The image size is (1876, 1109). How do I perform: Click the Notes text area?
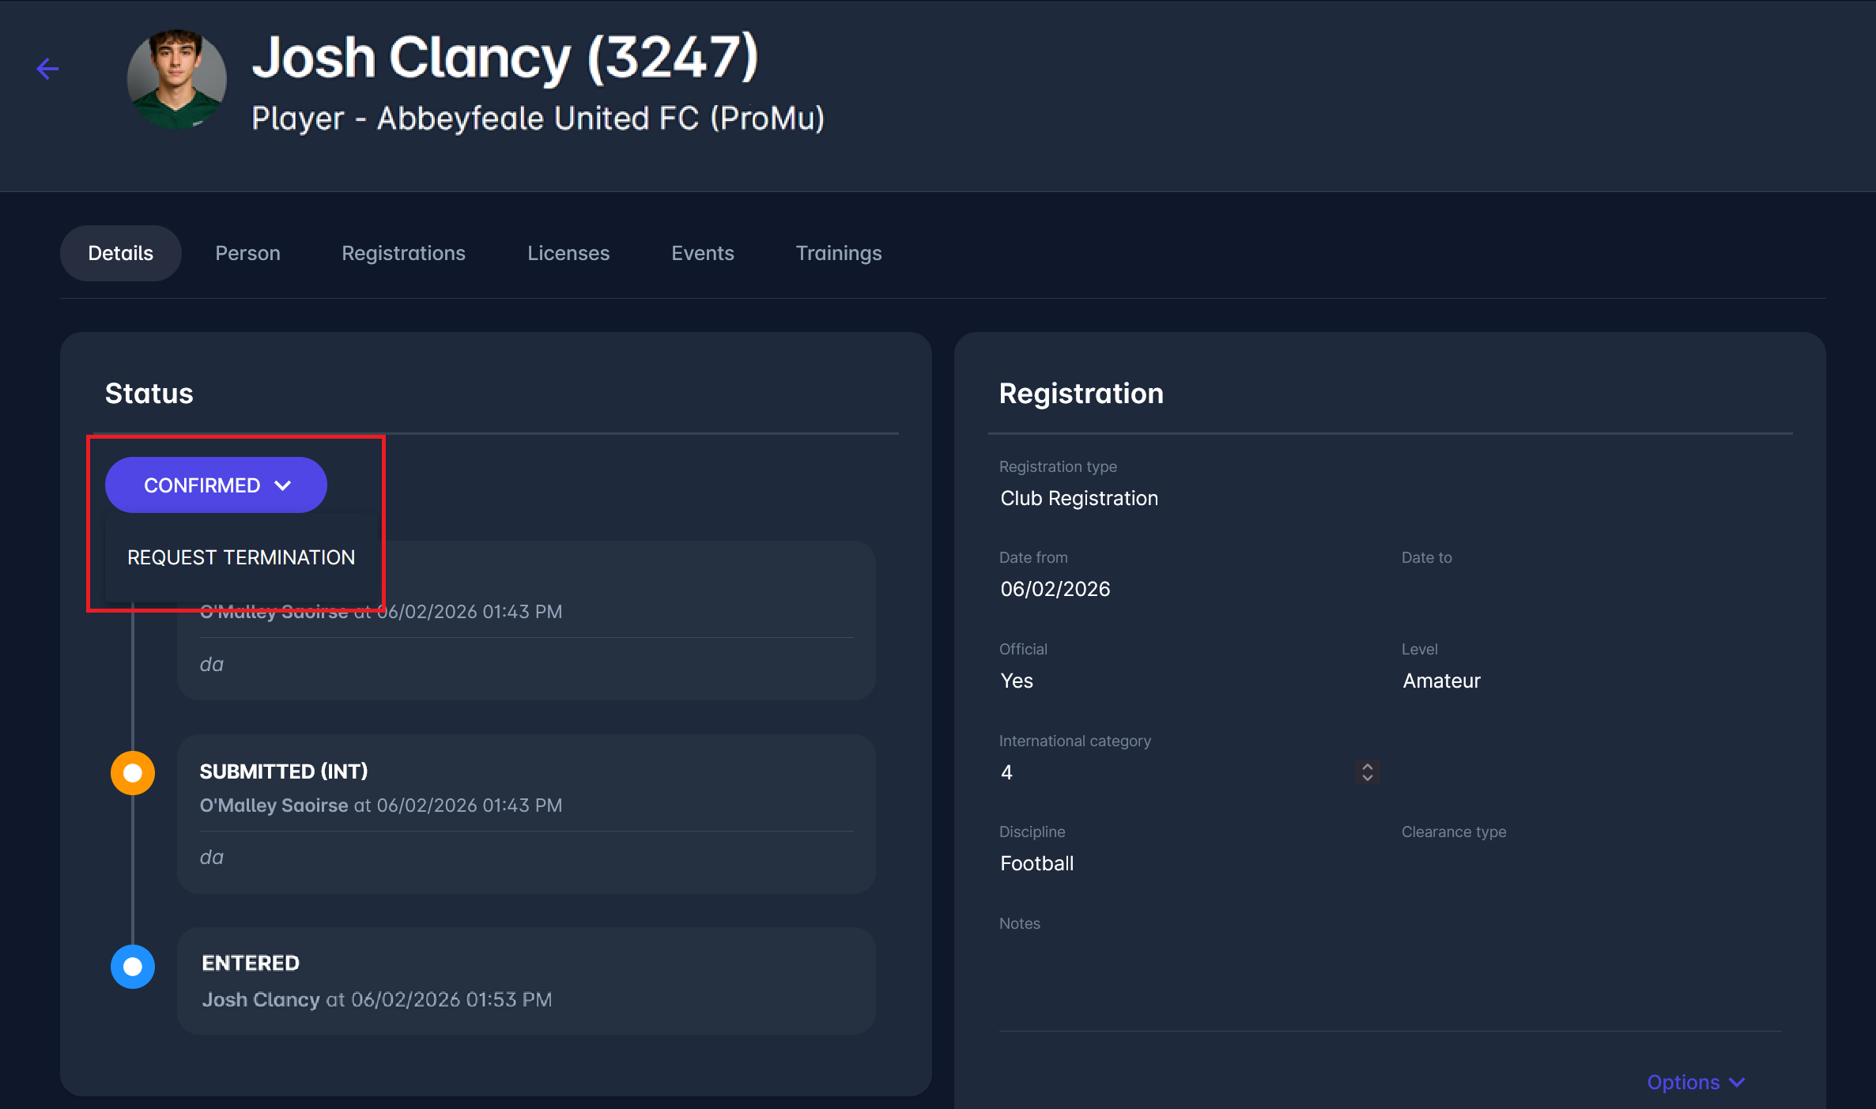pyautogui.click(x=1389, y=980)
